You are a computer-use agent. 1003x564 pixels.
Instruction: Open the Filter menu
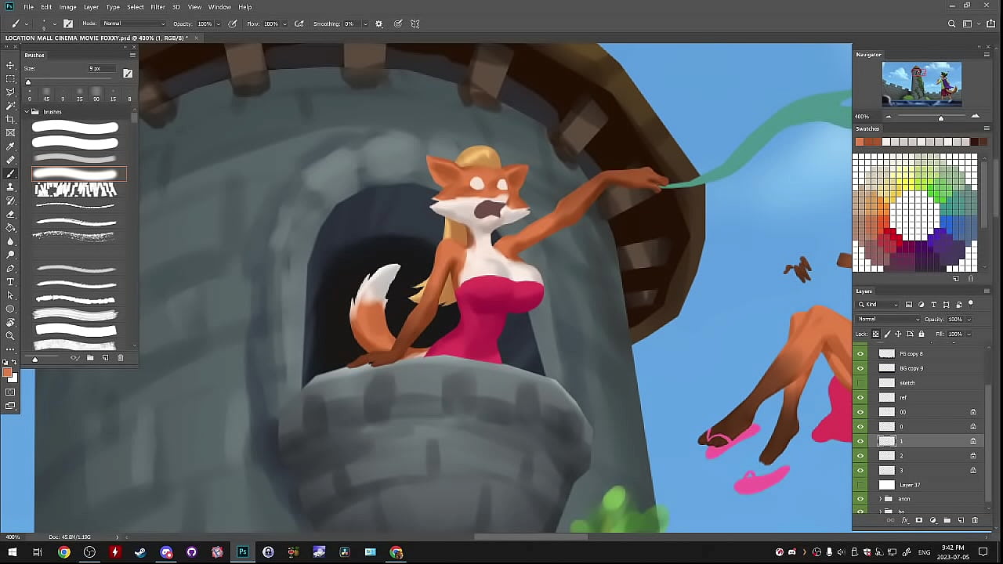point(158,7)
